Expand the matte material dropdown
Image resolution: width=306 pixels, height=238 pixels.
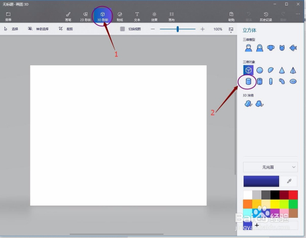[x=271, y=167]
